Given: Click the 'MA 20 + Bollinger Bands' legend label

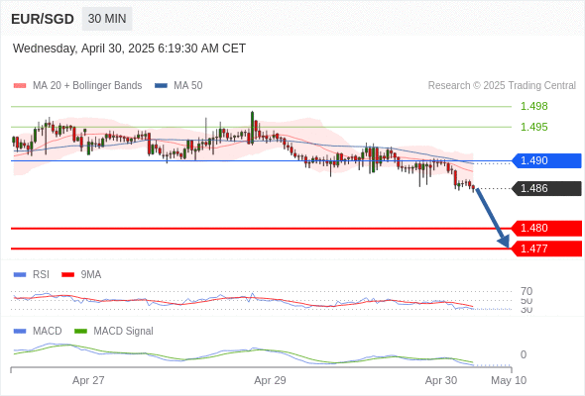Looking at the screenshot, I should click(87, 86).
